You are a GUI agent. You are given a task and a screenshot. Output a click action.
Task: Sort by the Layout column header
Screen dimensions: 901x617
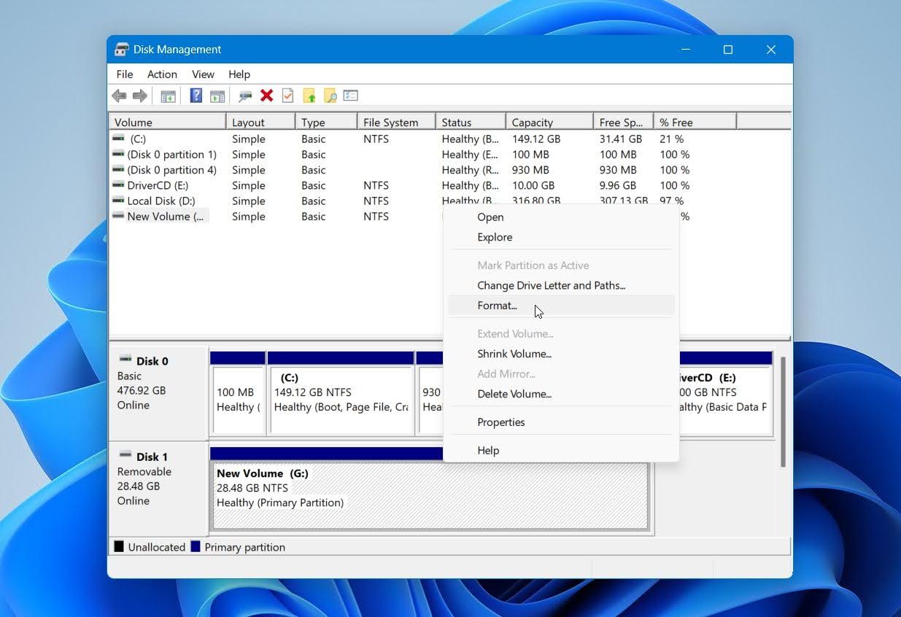[x=260, y=123]
